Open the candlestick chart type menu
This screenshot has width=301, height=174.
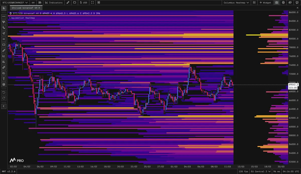click(x=40, y=3)
